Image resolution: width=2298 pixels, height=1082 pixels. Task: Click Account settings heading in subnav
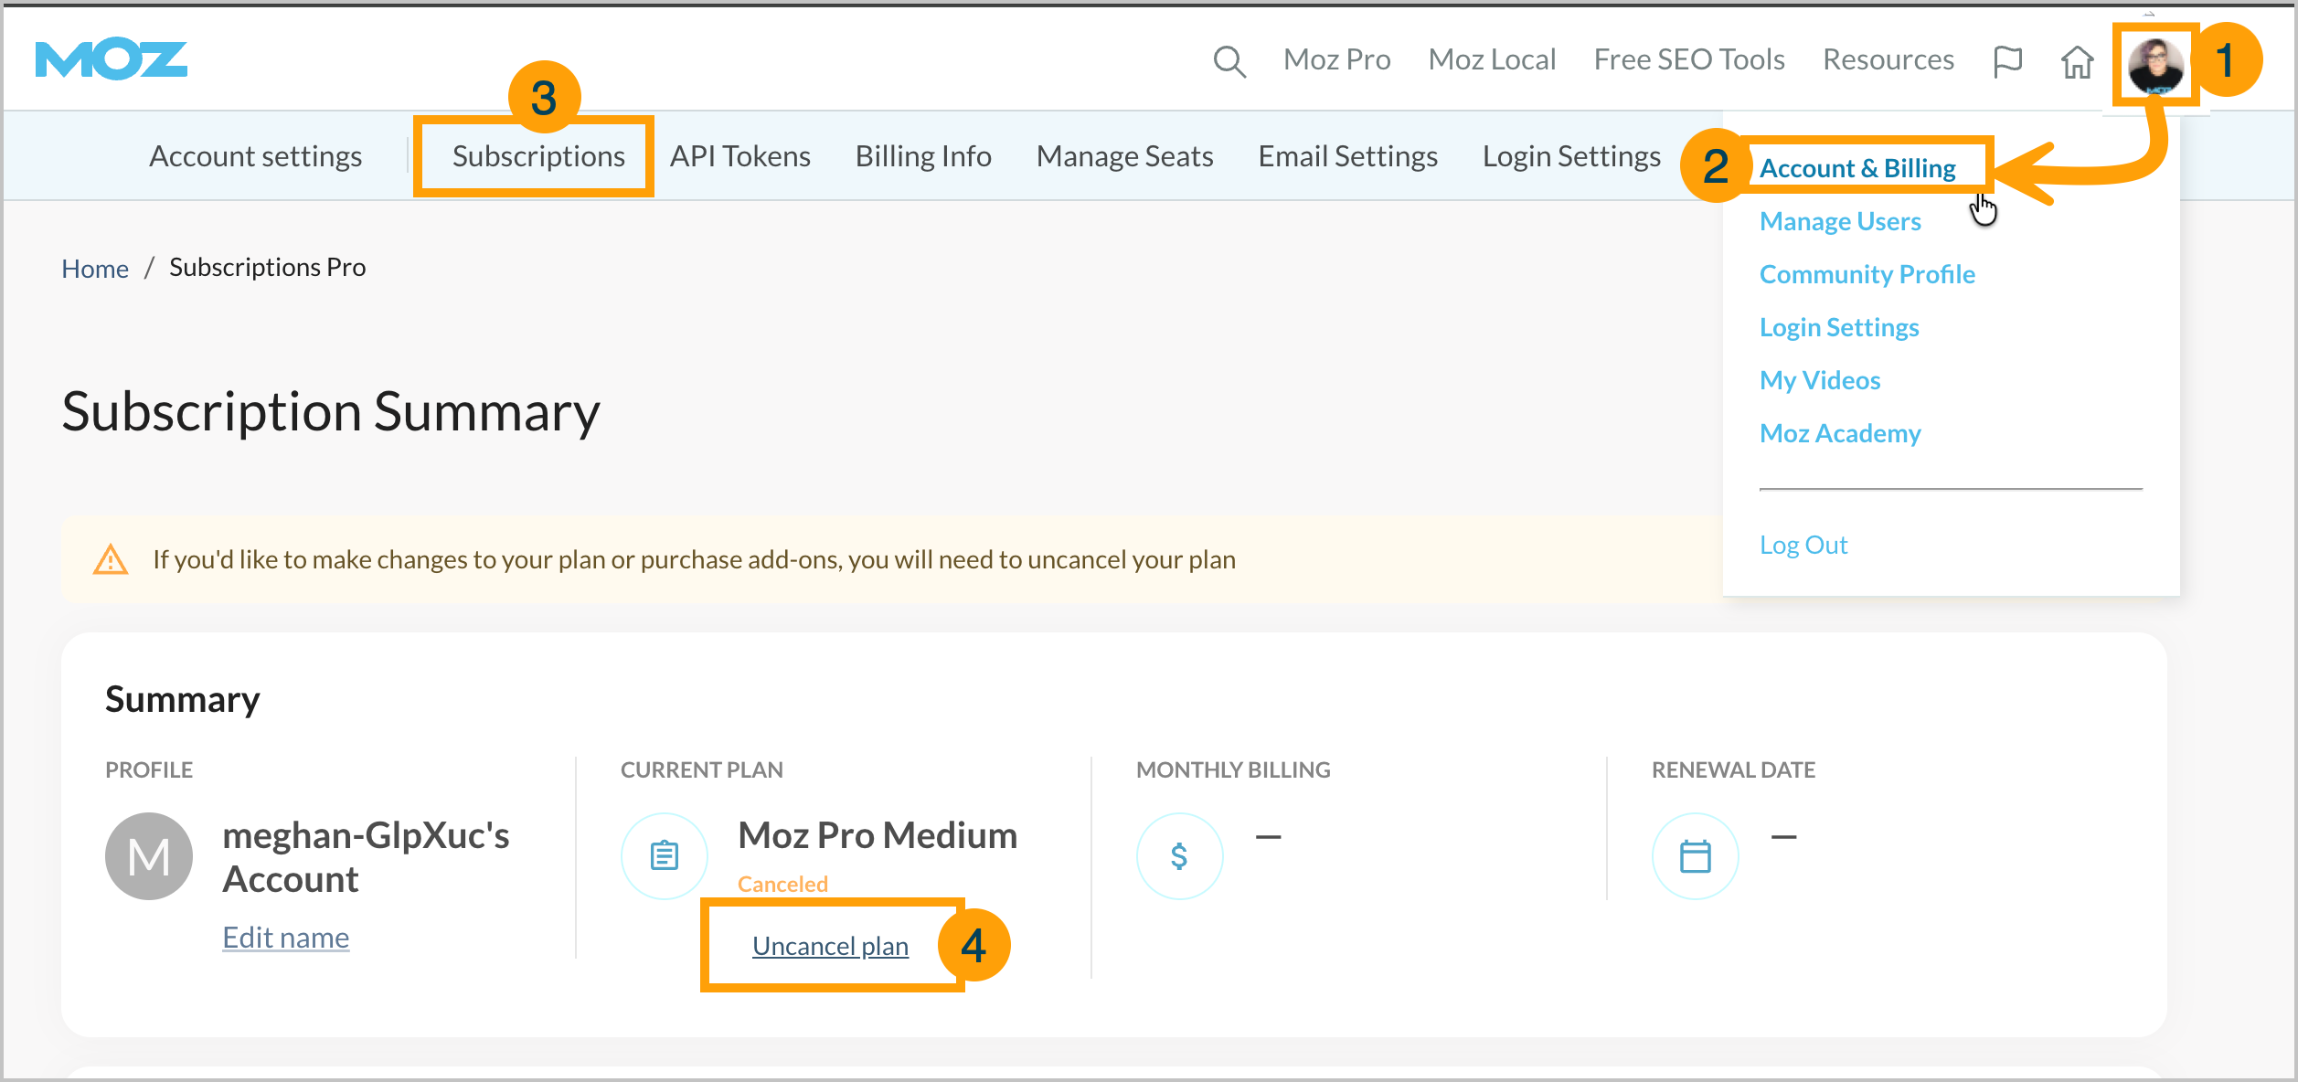256,156
